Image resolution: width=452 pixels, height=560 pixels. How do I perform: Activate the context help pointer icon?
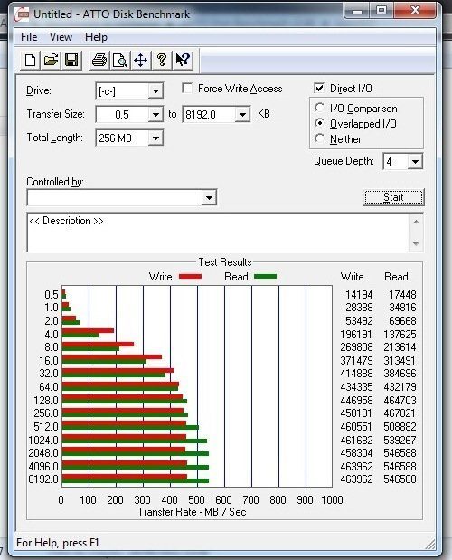point(183,60)
